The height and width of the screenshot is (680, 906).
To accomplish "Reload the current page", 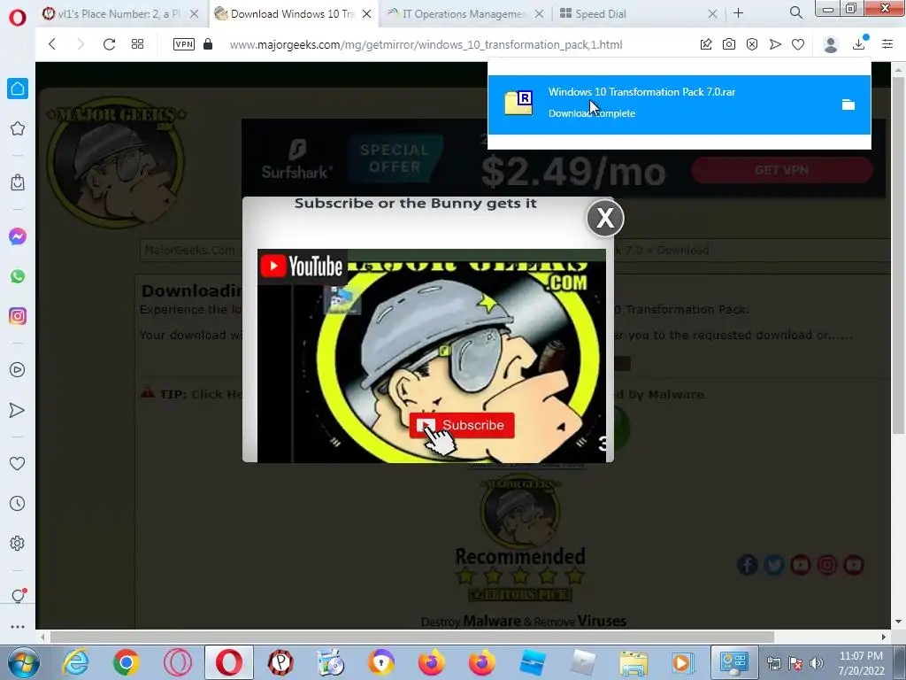I will 109,44.
